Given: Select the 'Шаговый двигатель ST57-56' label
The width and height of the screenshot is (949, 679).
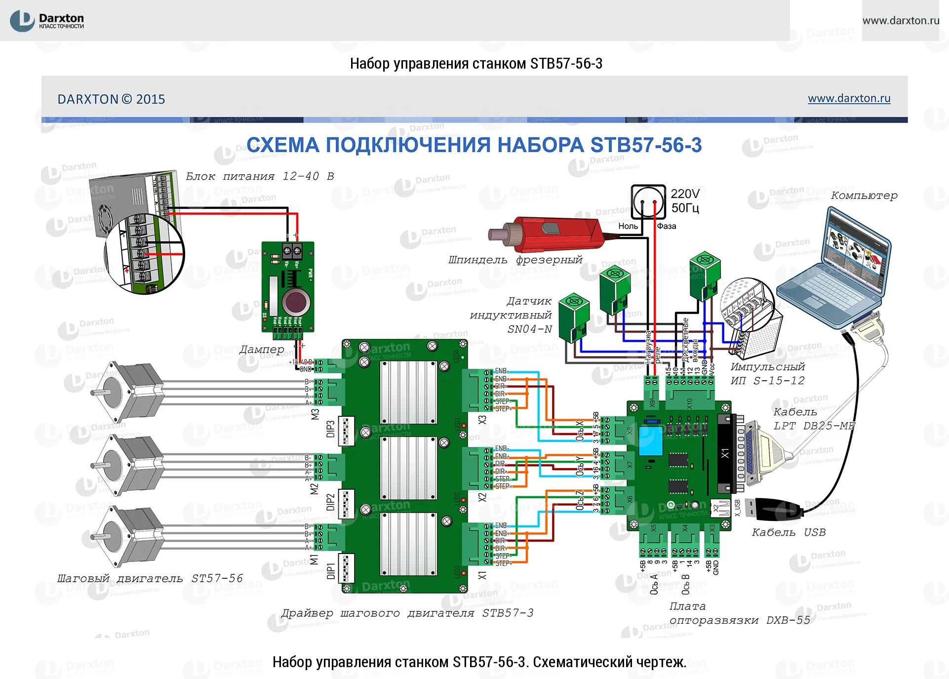Looking at the screenshot, I should pos(150,579).
